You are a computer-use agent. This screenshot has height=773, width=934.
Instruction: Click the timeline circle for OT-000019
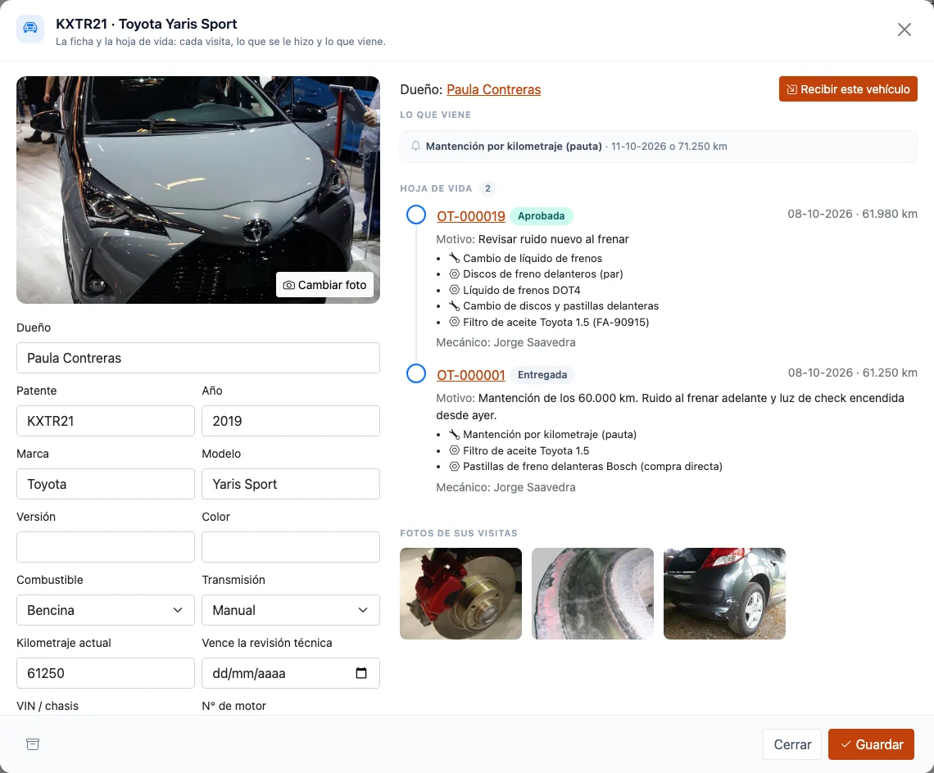[415, 215]
